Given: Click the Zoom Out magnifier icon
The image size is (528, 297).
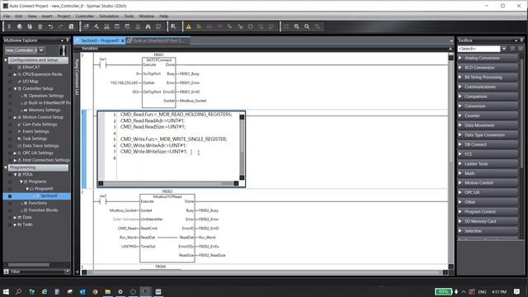Looking at the screenshot, I should click(x=307, y=26).
